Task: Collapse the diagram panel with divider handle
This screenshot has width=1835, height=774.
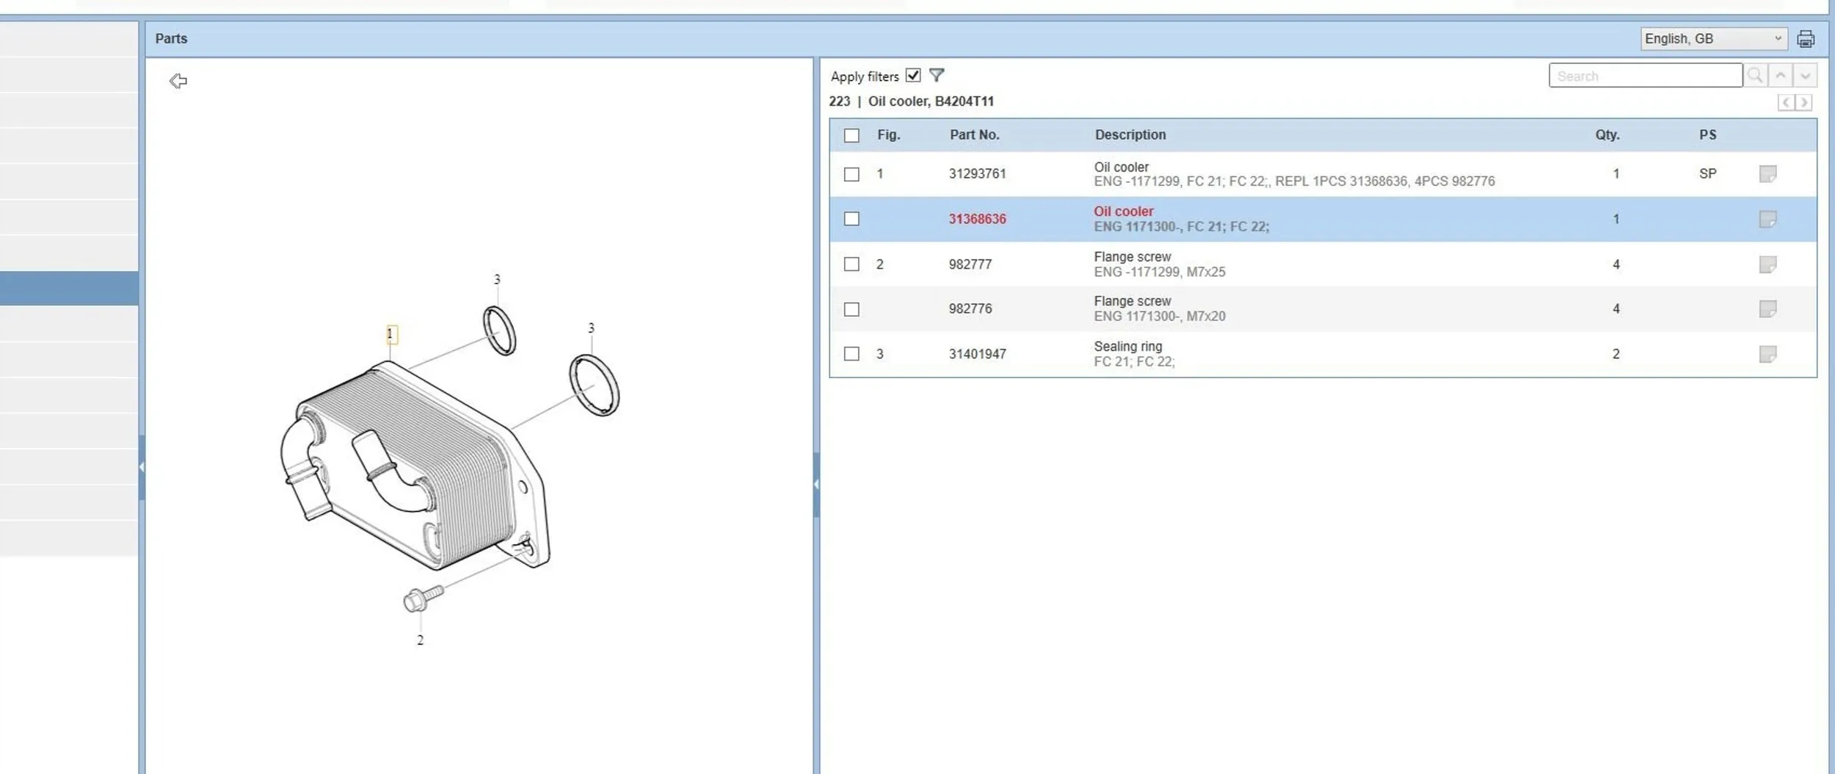Action: 816,485
